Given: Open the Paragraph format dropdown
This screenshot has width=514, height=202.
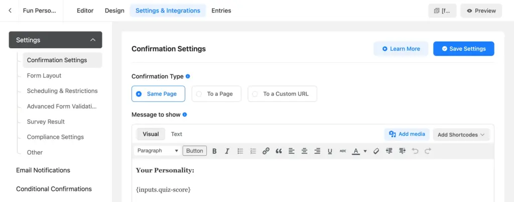Looking at the screenshot, I should click(158, 151).
